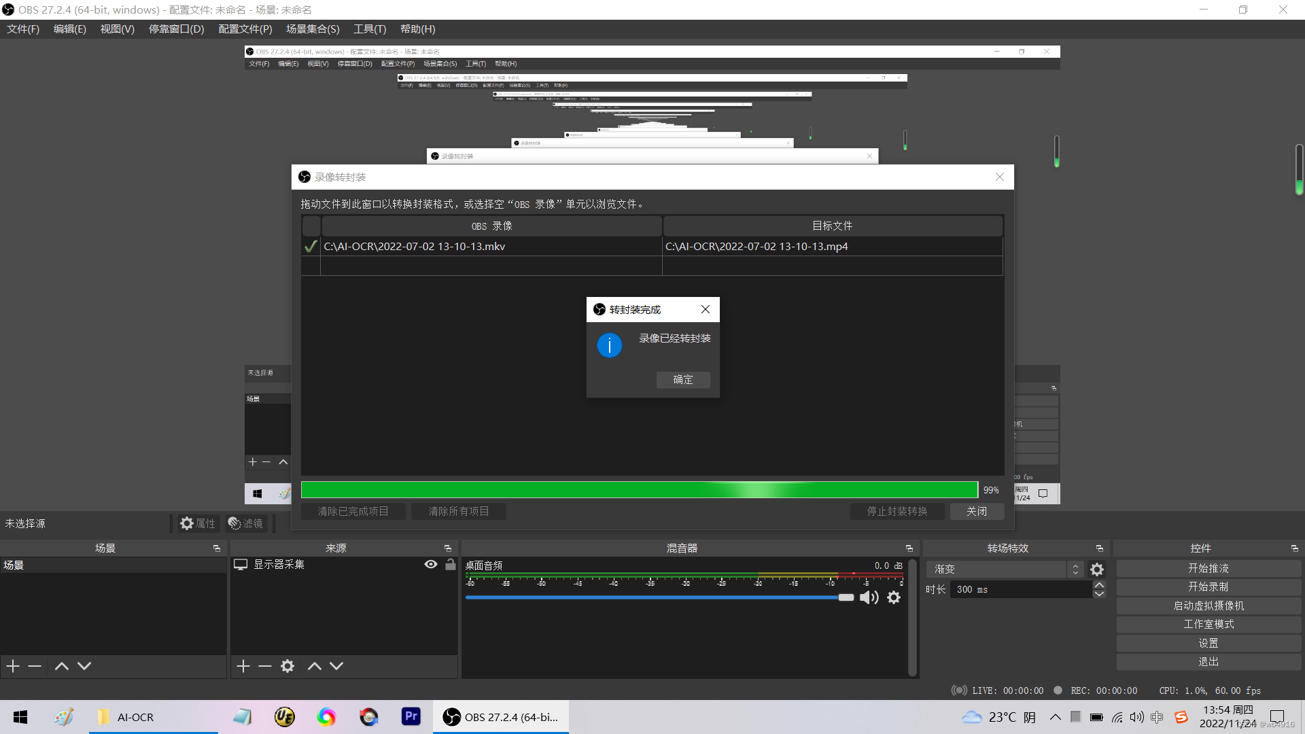Toggle the lock on 显示器采集 source

(x=450, y=564)
